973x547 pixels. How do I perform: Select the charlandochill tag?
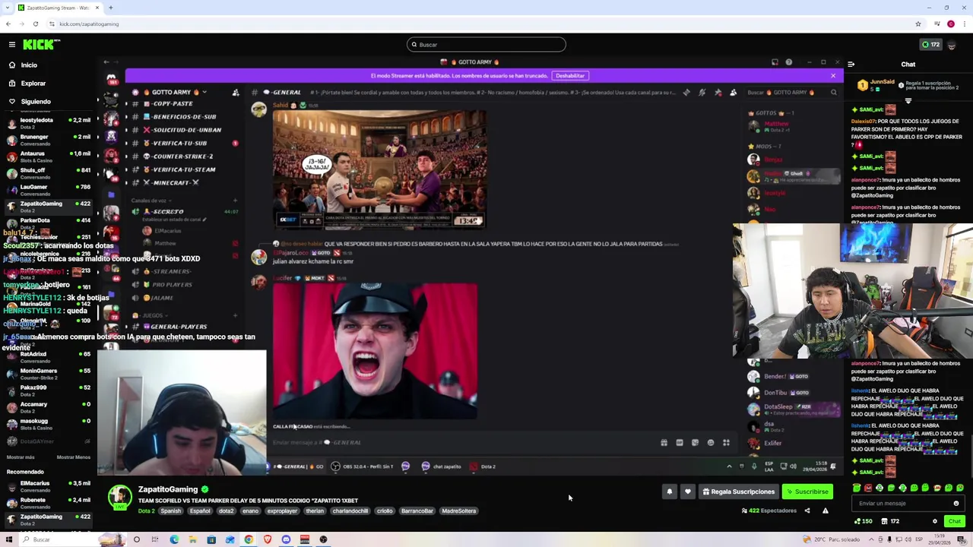click(350, 511)
